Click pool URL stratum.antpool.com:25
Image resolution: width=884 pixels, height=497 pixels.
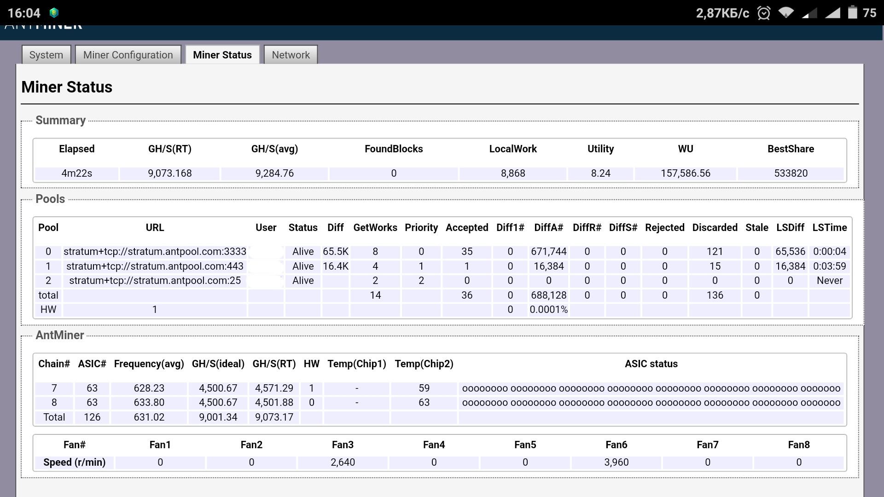pyautogui.click(x=155, y=281)
